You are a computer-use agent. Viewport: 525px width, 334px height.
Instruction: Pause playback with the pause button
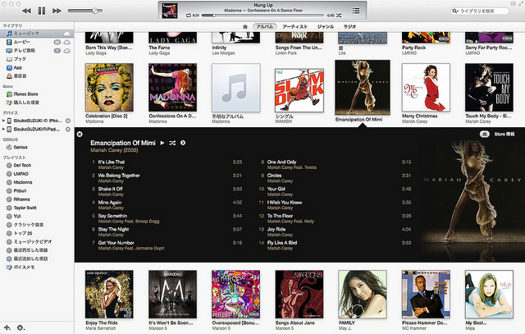pyautogui.click(x=42, y=11)
